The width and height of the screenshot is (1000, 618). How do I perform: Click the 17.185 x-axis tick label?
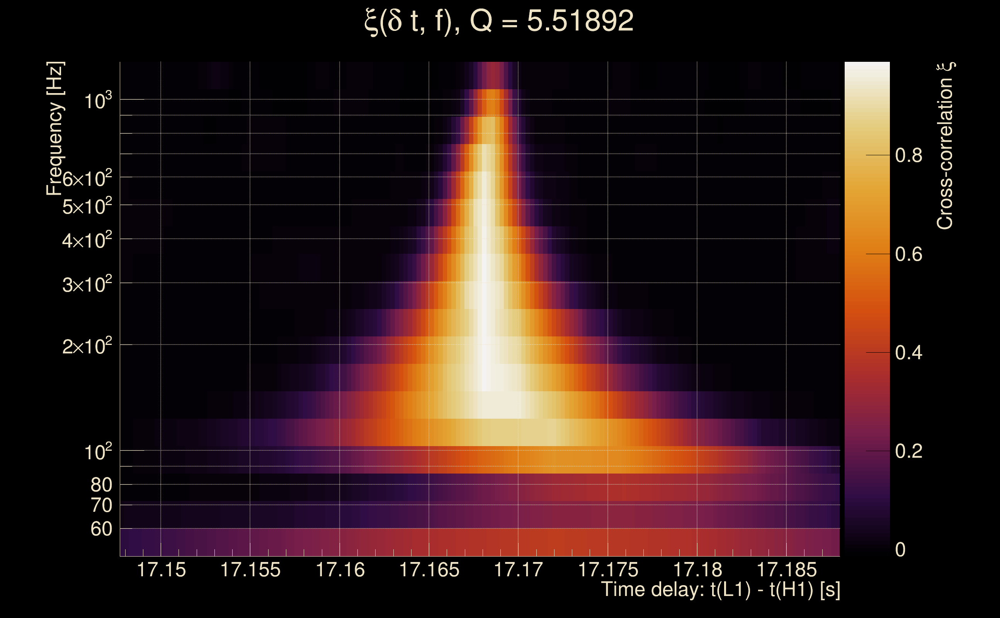(787, 570)
